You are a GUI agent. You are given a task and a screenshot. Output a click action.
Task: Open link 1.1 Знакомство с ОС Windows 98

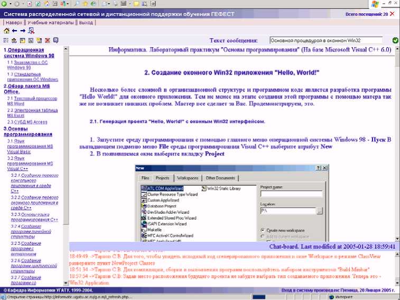[x=27, y=65]
